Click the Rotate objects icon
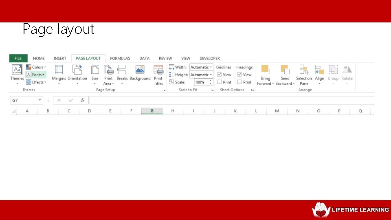Screen dimensions: 391x220 click(x=347, y=70)
